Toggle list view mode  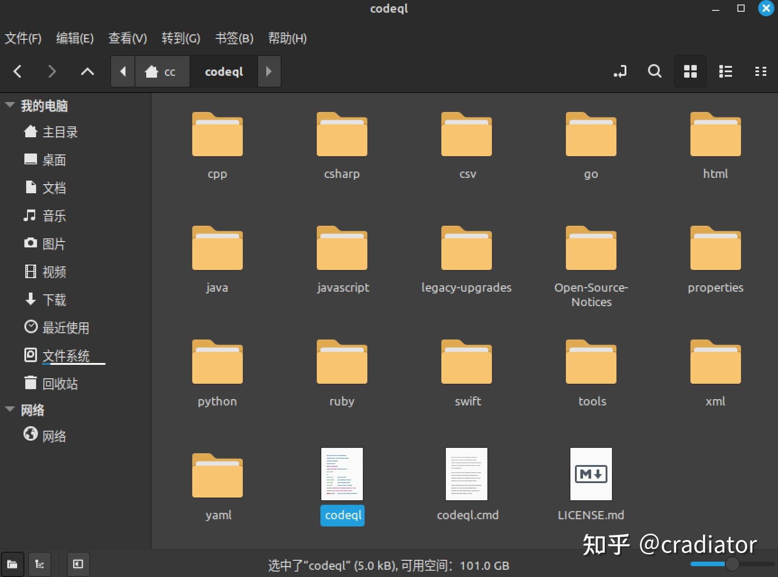(725, 71)
